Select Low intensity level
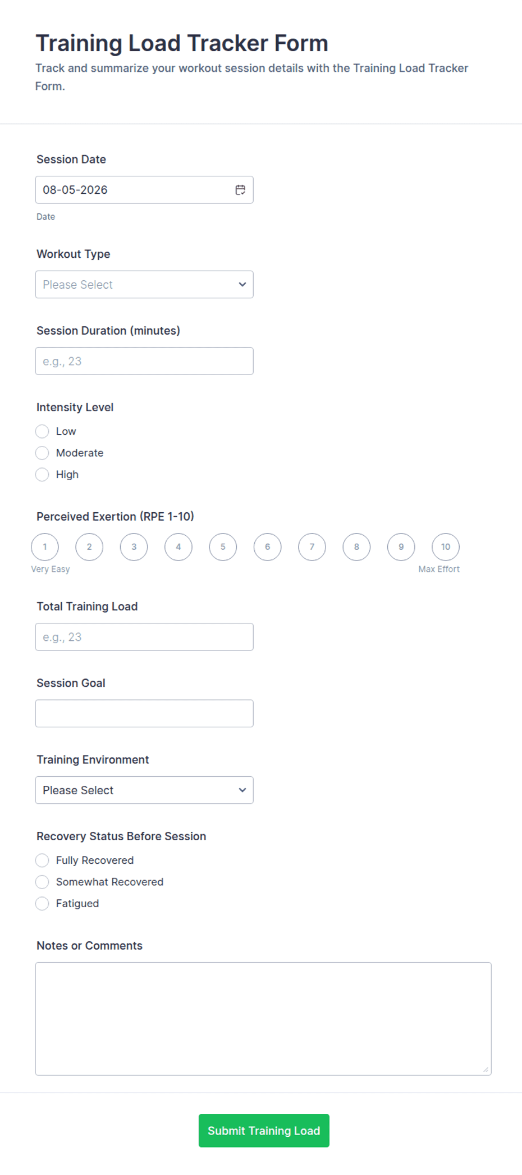Image resolution: width=522 pixels, height=1175 pixels. (42, 431)
